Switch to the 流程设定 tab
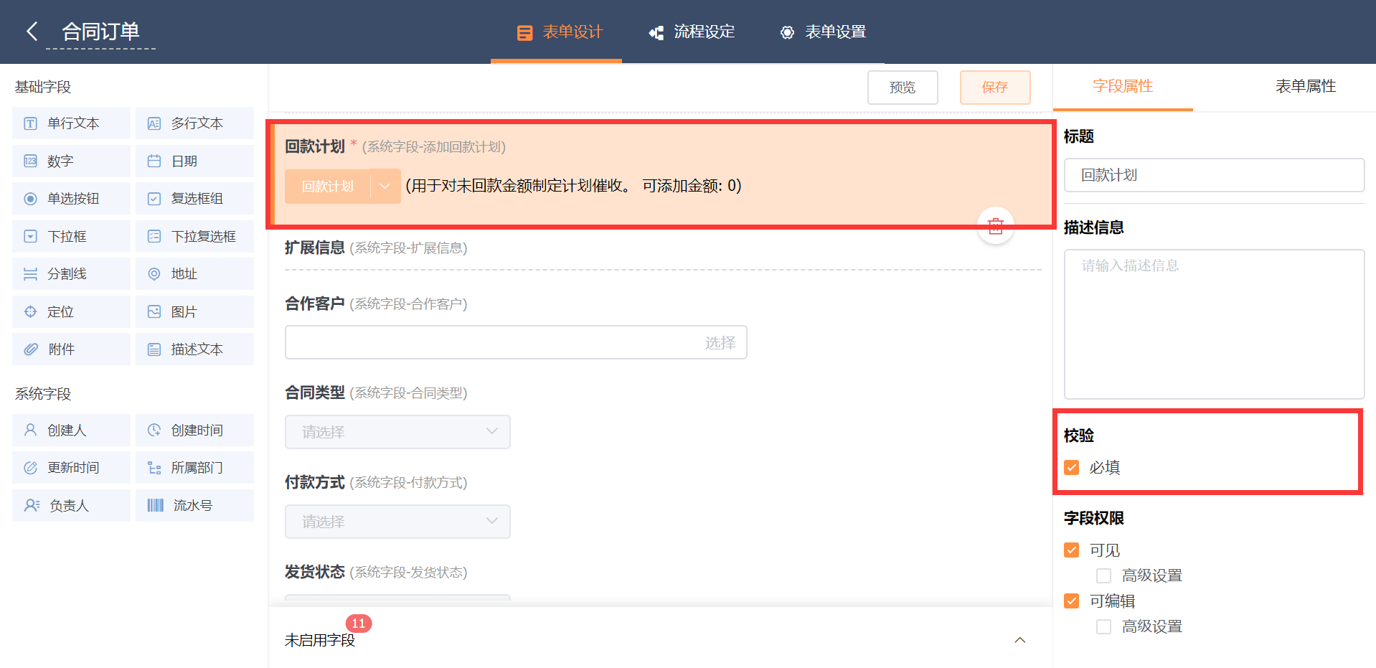 [x=692, y=32]
